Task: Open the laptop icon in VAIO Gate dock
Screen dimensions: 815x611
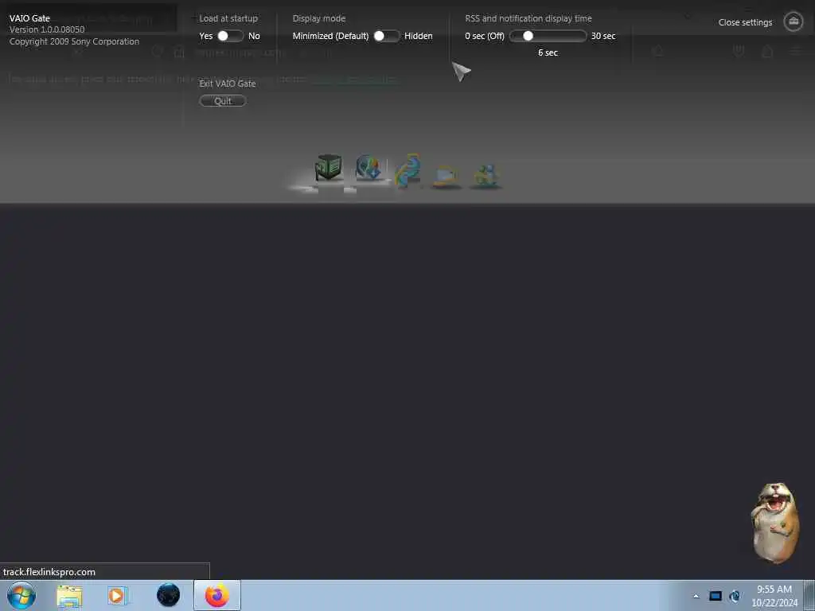Action: (446, 176)
